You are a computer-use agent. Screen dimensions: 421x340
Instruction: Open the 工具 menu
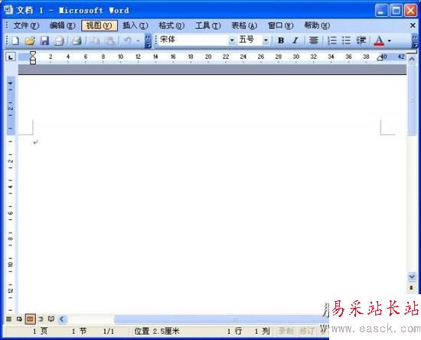click(207, 26)
